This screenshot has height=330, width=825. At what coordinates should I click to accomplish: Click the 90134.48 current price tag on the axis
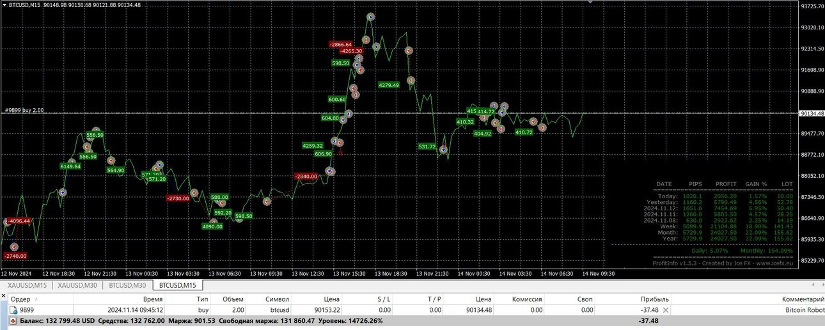tap(811, 113)
